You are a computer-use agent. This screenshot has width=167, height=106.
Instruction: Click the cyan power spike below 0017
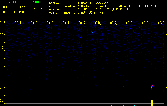pyautogui.click(x=116, y=105)
